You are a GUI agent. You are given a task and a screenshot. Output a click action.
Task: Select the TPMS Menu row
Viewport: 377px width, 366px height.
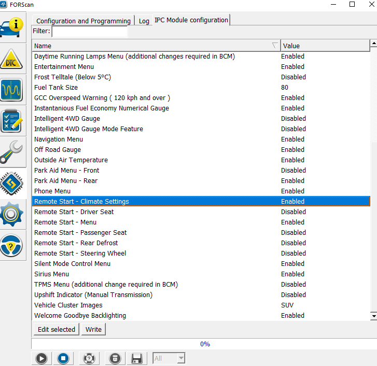(201, 284)
